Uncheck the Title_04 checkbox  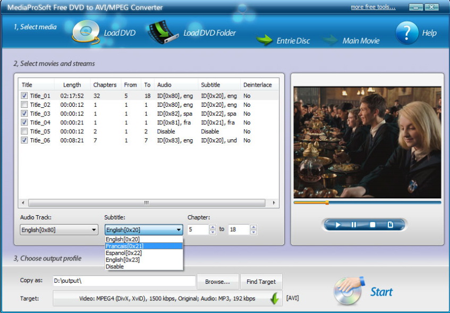coord(24,122)
